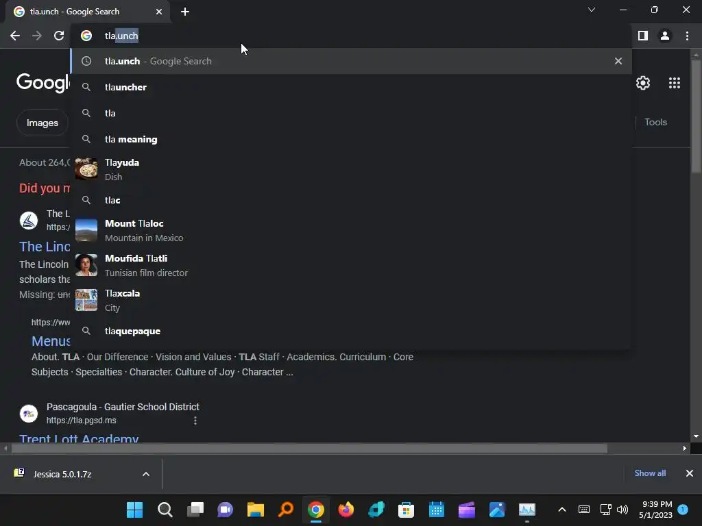Launch Firefox from taskbar
Image resolution: width=702 pixels, height=526 pixels.
[x=346, y=510]
